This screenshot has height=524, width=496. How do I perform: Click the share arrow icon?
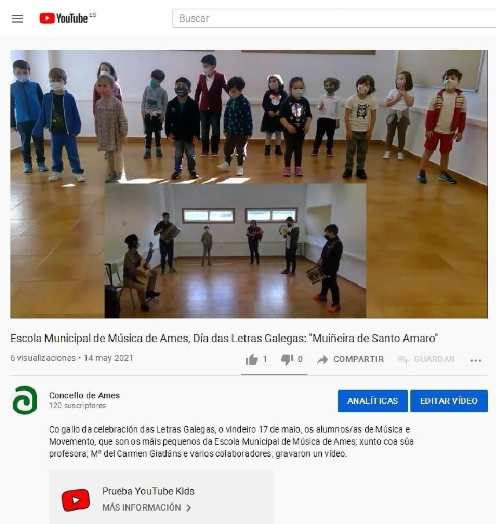click(x=322, y=360)
